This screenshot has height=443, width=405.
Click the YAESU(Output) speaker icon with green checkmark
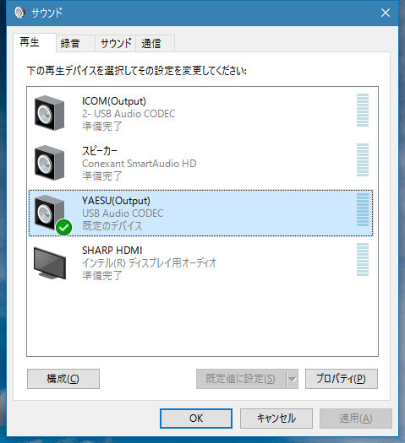pos(52,214)
